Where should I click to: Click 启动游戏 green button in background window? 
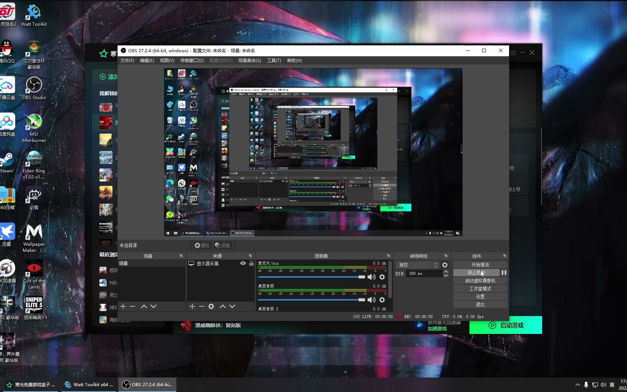coord(506,325)
